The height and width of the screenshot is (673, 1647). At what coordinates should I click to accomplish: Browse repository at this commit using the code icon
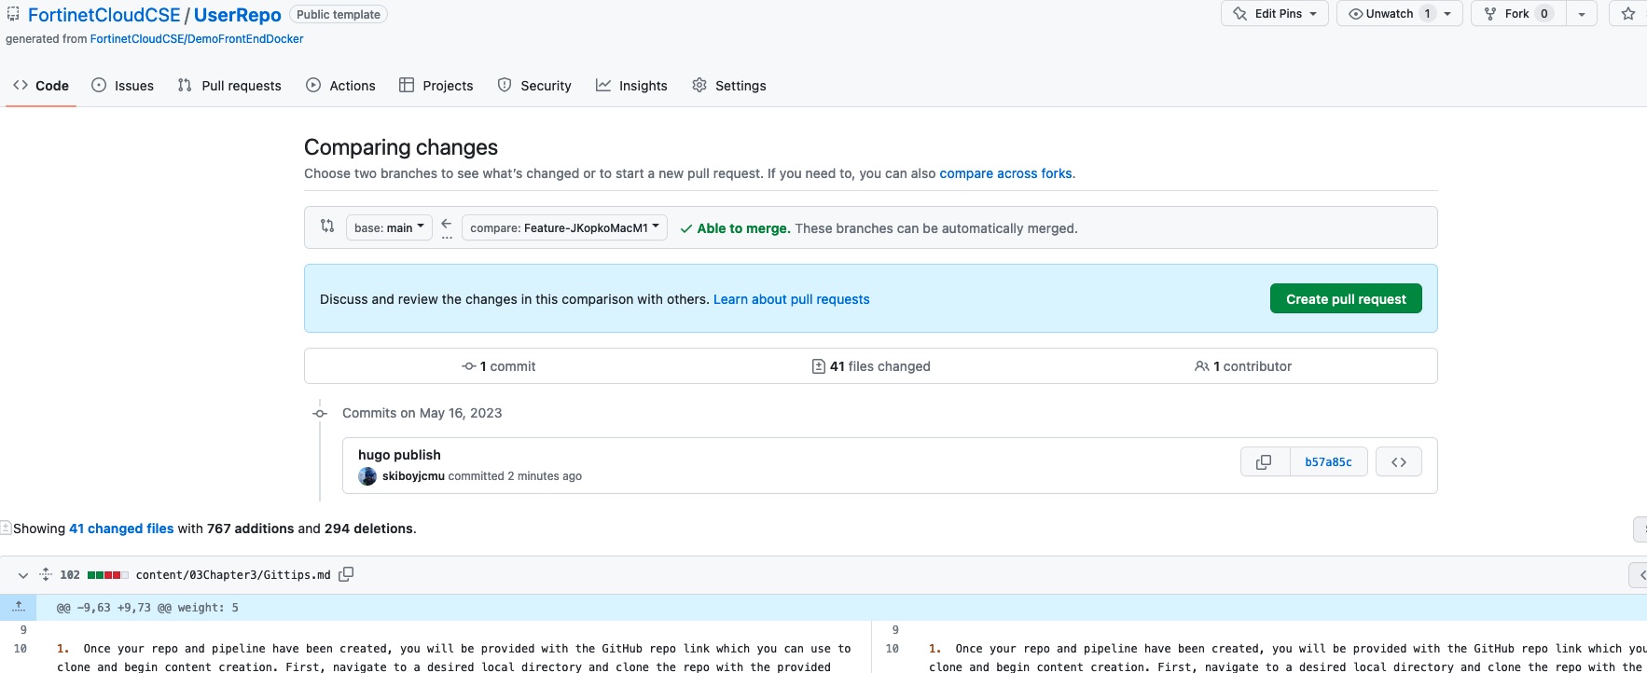(1399, 461)
